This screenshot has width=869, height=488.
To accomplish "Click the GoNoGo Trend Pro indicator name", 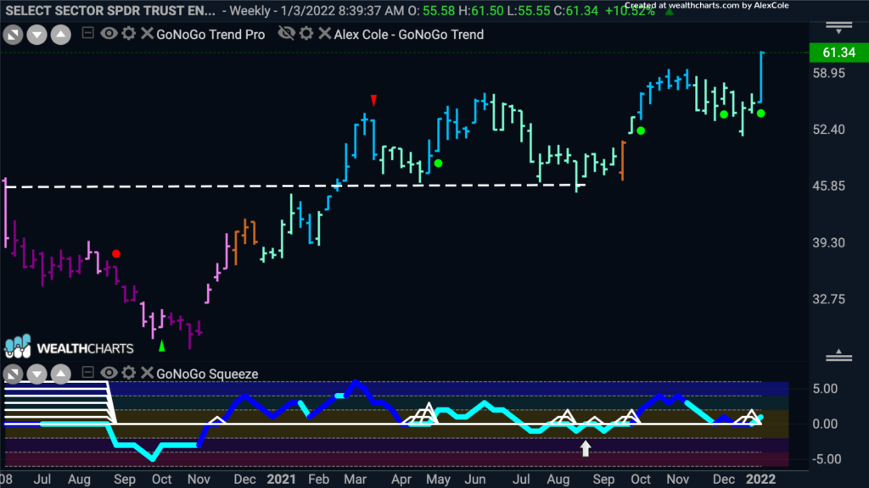I will [210, 34].
